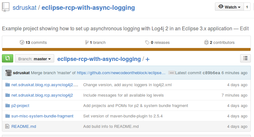Click folder icon in the 'Include messages' row
254x137 pixels.
[8, 95]
